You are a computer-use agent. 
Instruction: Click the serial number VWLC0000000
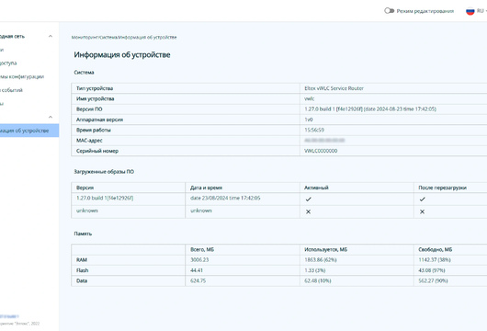click(321, 151)
